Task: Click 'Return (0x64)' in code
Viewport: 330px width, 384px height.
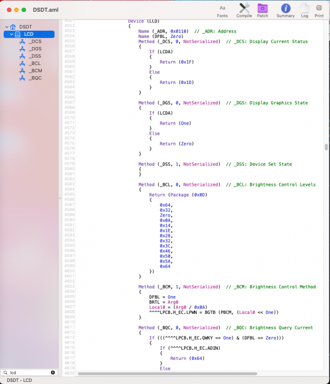Action: (x=188, y=358)
